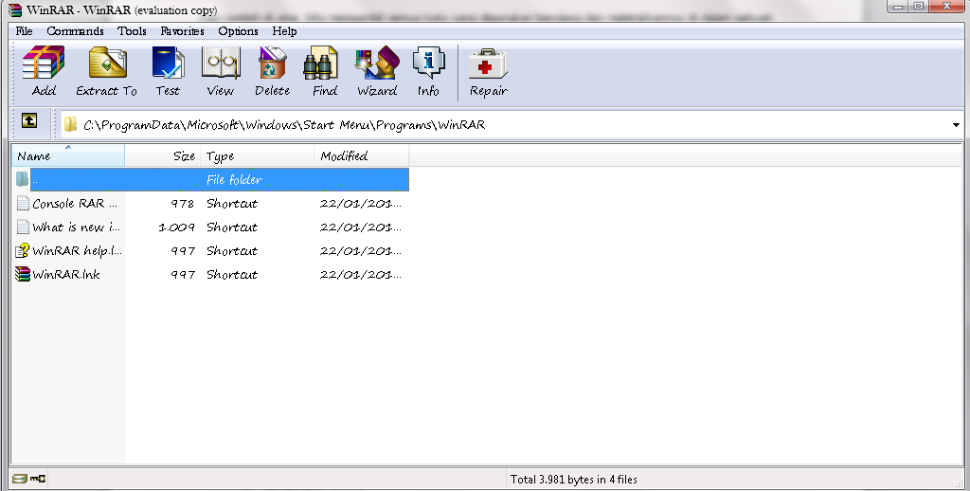This screenshot has width=970, height=491.
Task: Open the Options menu
Action: pos(238,31)
